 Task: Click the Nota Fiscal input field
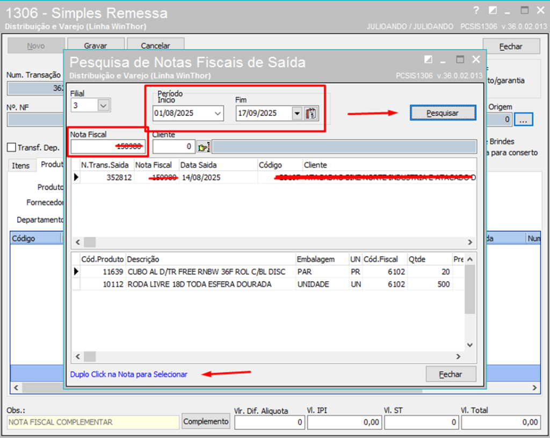(107, 147)
